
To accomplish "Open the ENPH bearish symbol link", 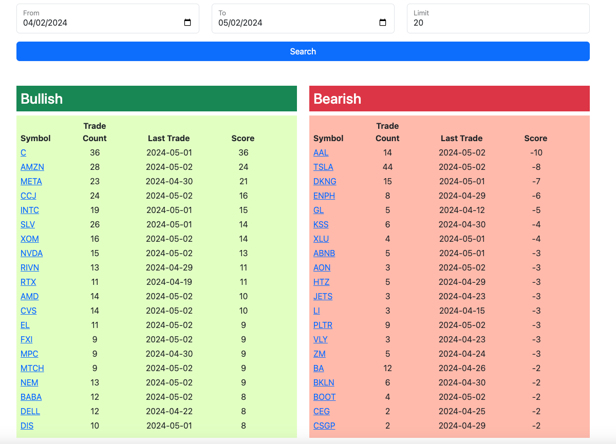I will click(324, 196).
